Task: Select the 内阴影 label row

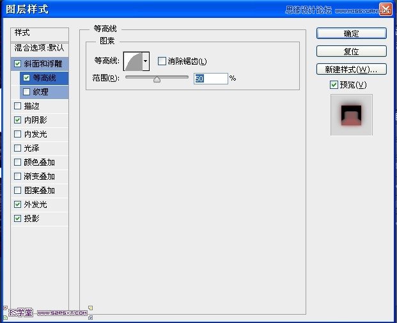Action: (40, 120)
